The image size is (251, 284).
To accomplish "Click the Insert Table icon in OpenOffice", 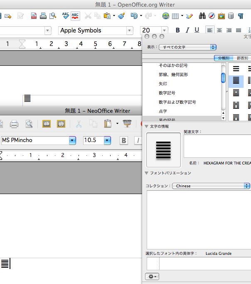I will tap(175, 16).
